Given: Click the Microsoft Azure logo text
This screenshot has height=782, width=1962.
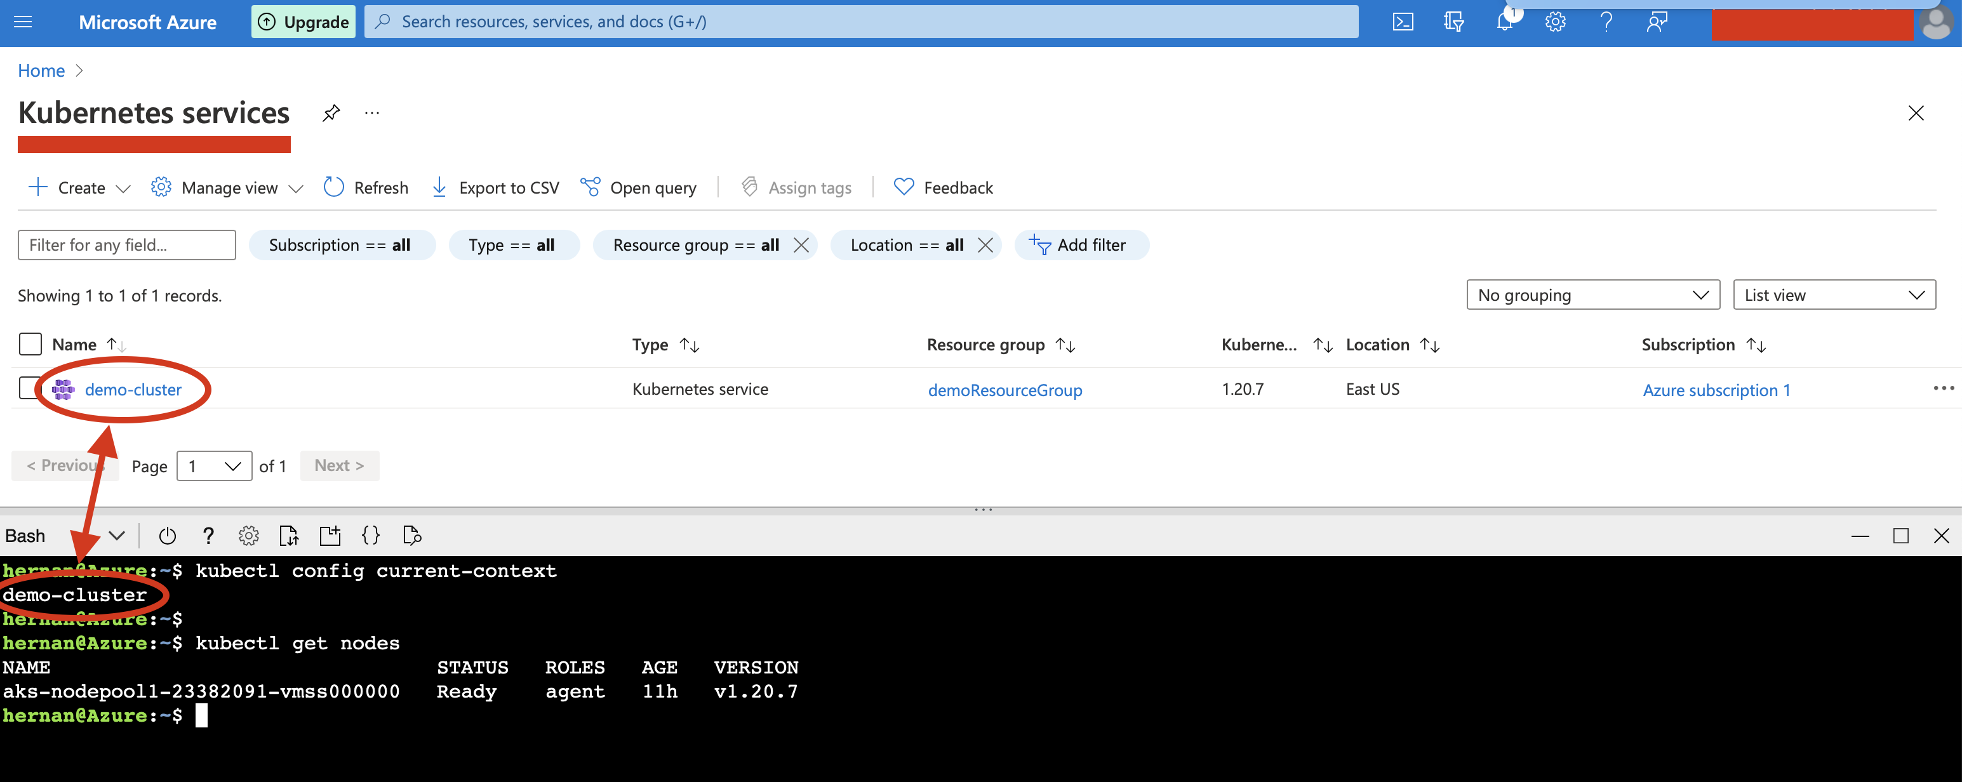Looking at the screenshot, I should tap(147, 22).
